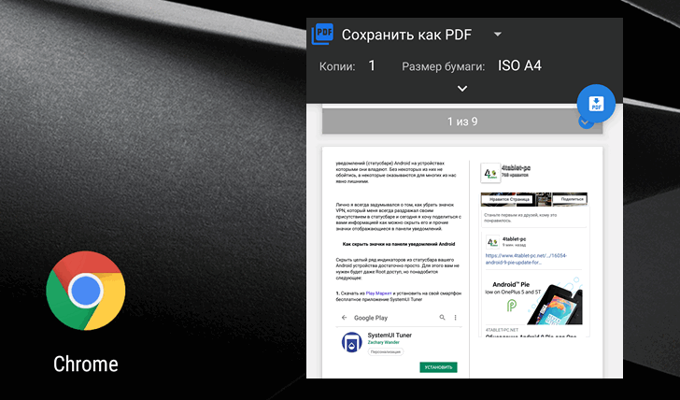Click the Google Play search magnifier icon

pos(442,317)
